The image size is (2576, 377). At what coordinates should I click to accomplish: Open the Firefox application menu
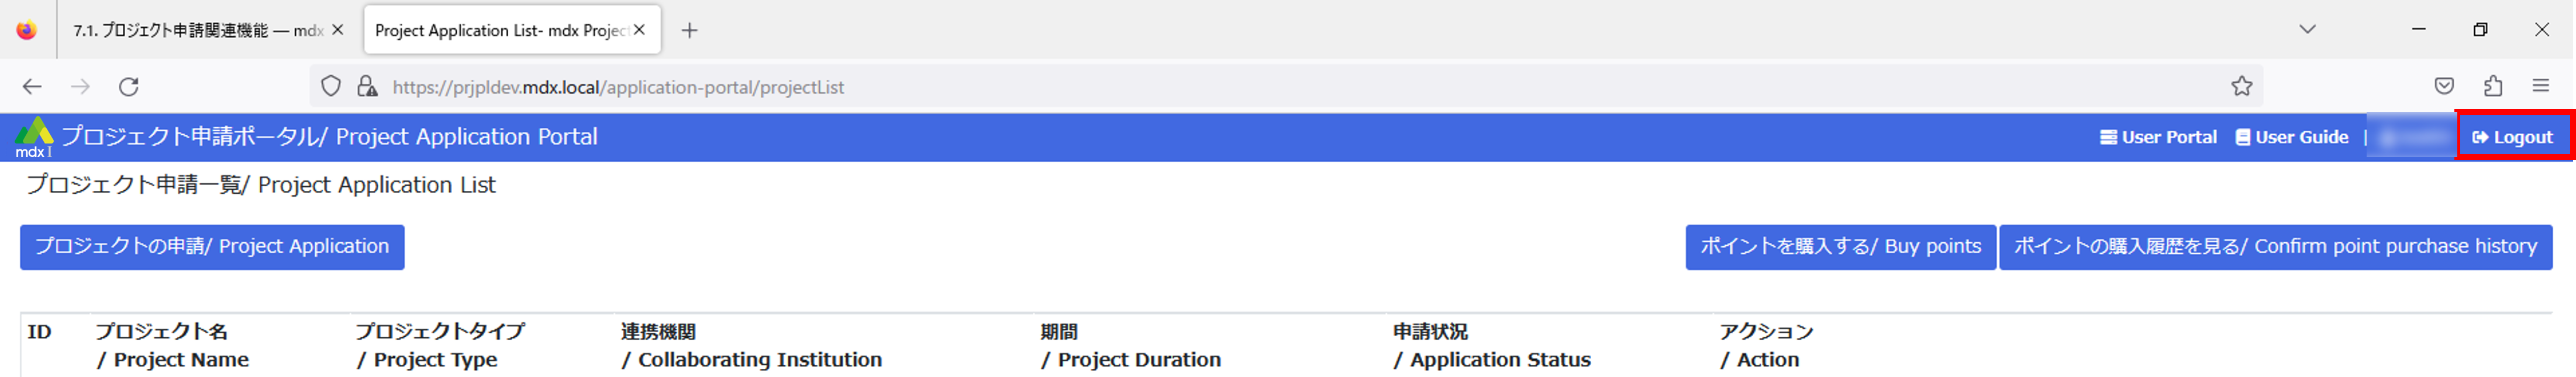point(2540,87)
